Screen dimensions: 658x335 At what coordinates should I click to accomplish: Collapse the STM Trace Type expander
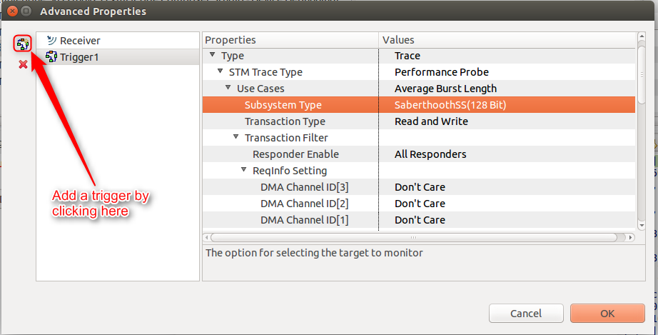pyautogui.click(x=220, y=71)
